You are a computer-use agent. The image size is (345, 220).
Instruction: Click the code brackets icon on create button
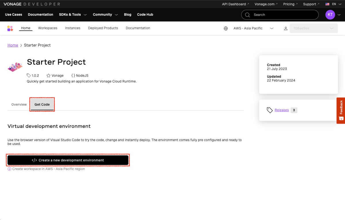(34, 160)
